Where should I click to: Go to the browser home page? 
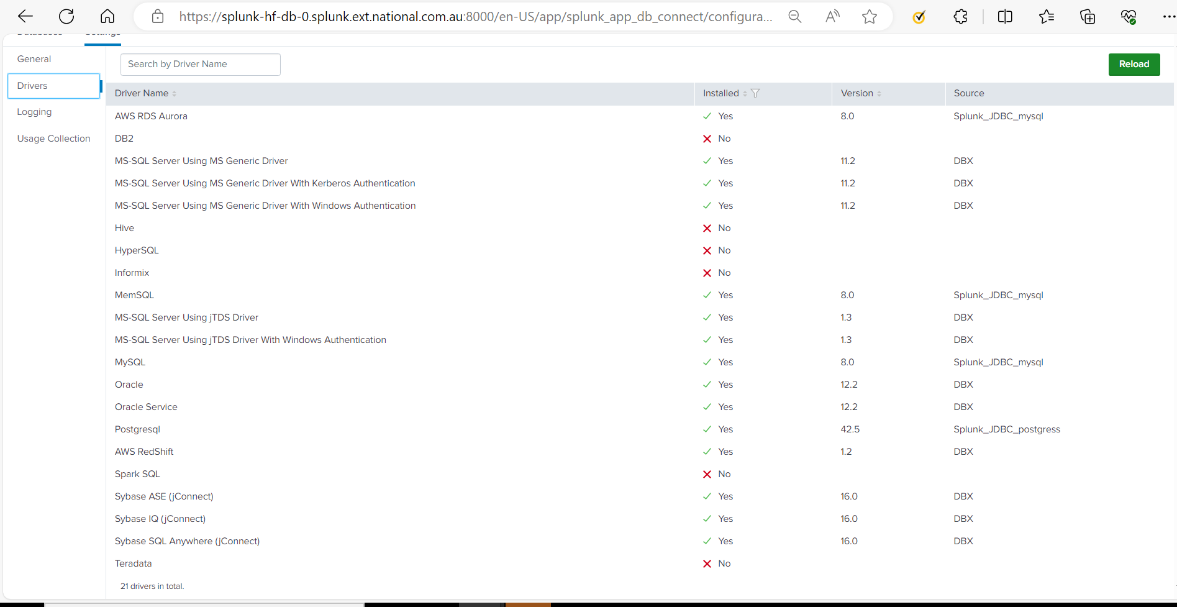(107, 16)
